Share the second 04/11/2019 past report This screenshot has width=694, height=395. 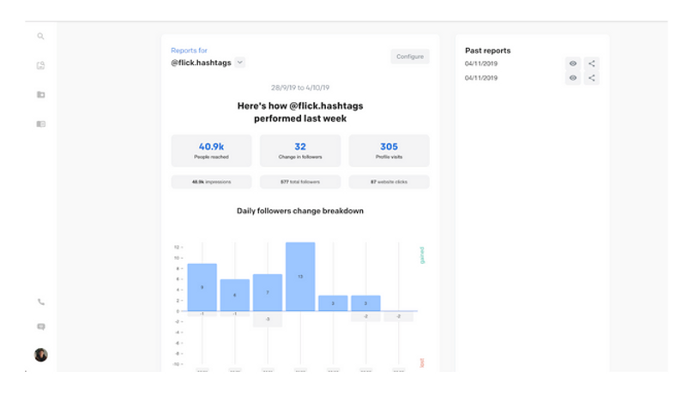(x=591, y=78)
